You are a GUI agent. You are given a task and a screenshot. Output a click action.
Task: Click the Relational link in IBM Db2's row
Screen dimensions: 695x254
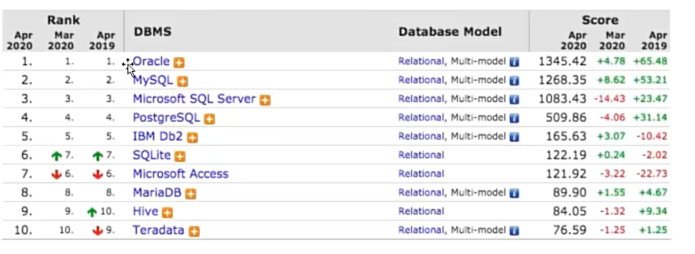tap(421, 136)
